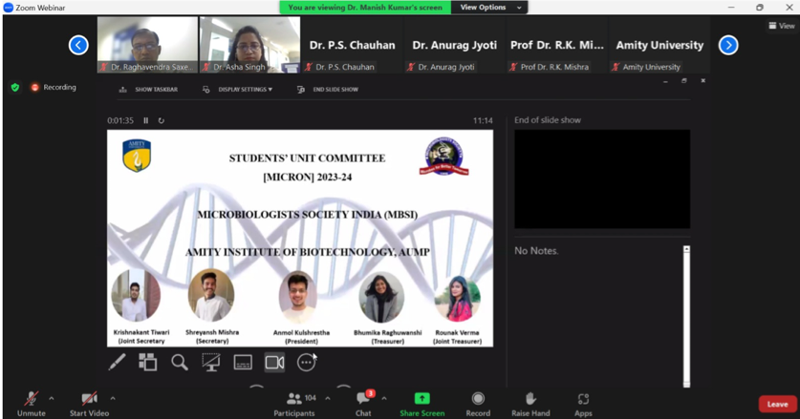Click Anmol Kulshrestha (President) photo
The width and height of the screenshot is (800, 419).
(298, 297)
